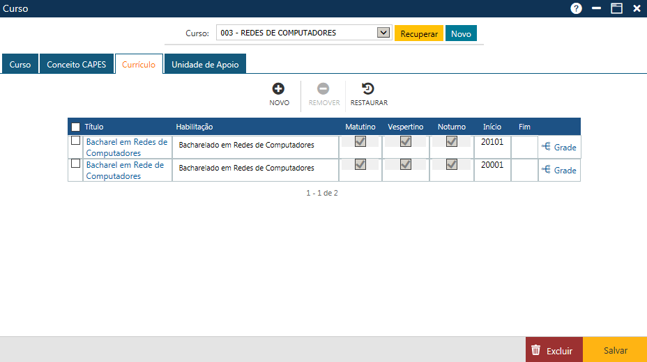Viewport: 647px width, 362px height.
Task: Open Grade icon for the 20001 curriculum
Action: tap(547, 170)
